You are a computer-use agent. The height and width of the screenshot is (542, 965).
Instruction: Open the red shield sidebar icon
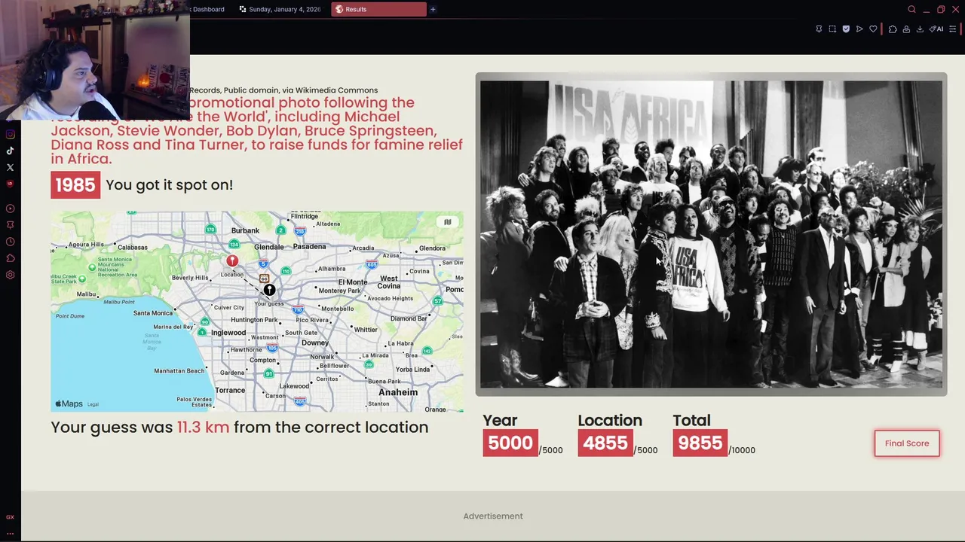pyautogui.click(x=10, y=184)
